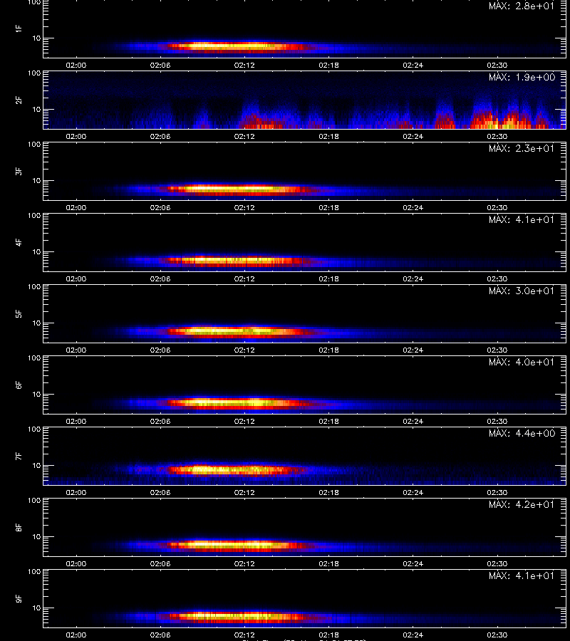Click the 7F axis label
The image size is (570, 641).
pyautogui.click(x=19, y=457)
